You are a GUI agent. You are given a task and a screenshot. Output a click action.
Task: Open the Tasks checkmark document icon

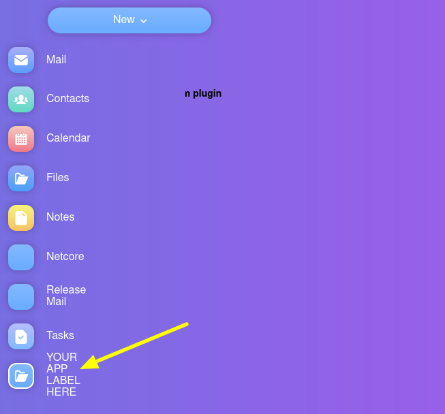tap(21, 336)
